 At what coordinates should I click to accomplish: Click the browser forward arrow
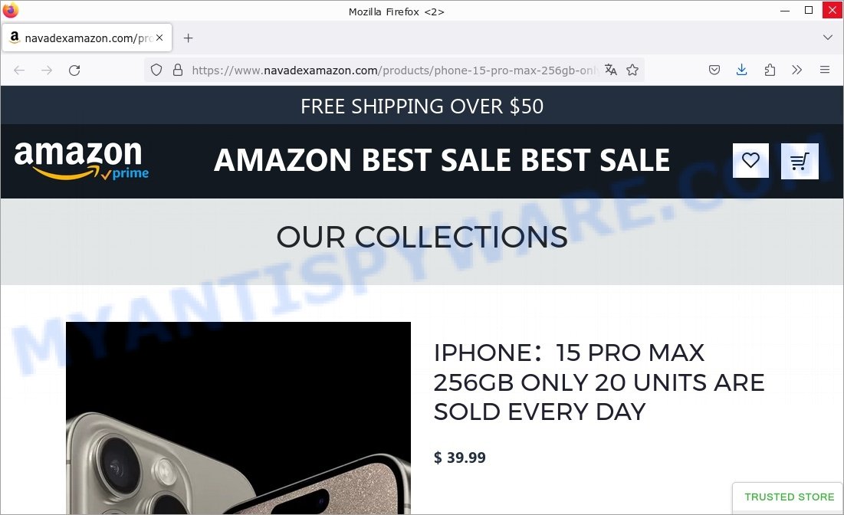coord(47,70)
